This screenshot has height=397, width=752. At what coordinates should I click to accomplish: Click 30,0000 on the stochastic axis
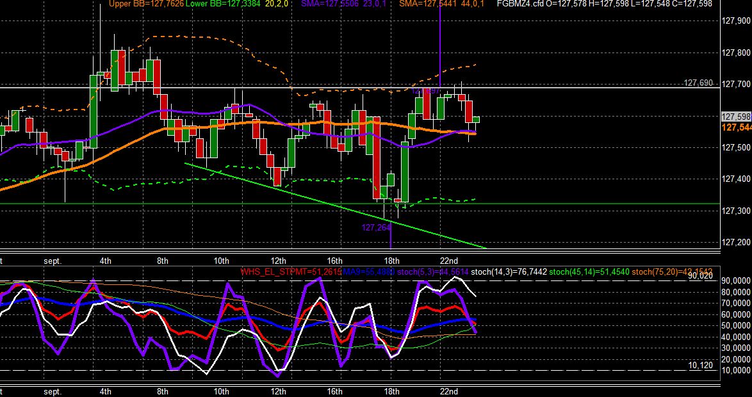click(736, 348)
